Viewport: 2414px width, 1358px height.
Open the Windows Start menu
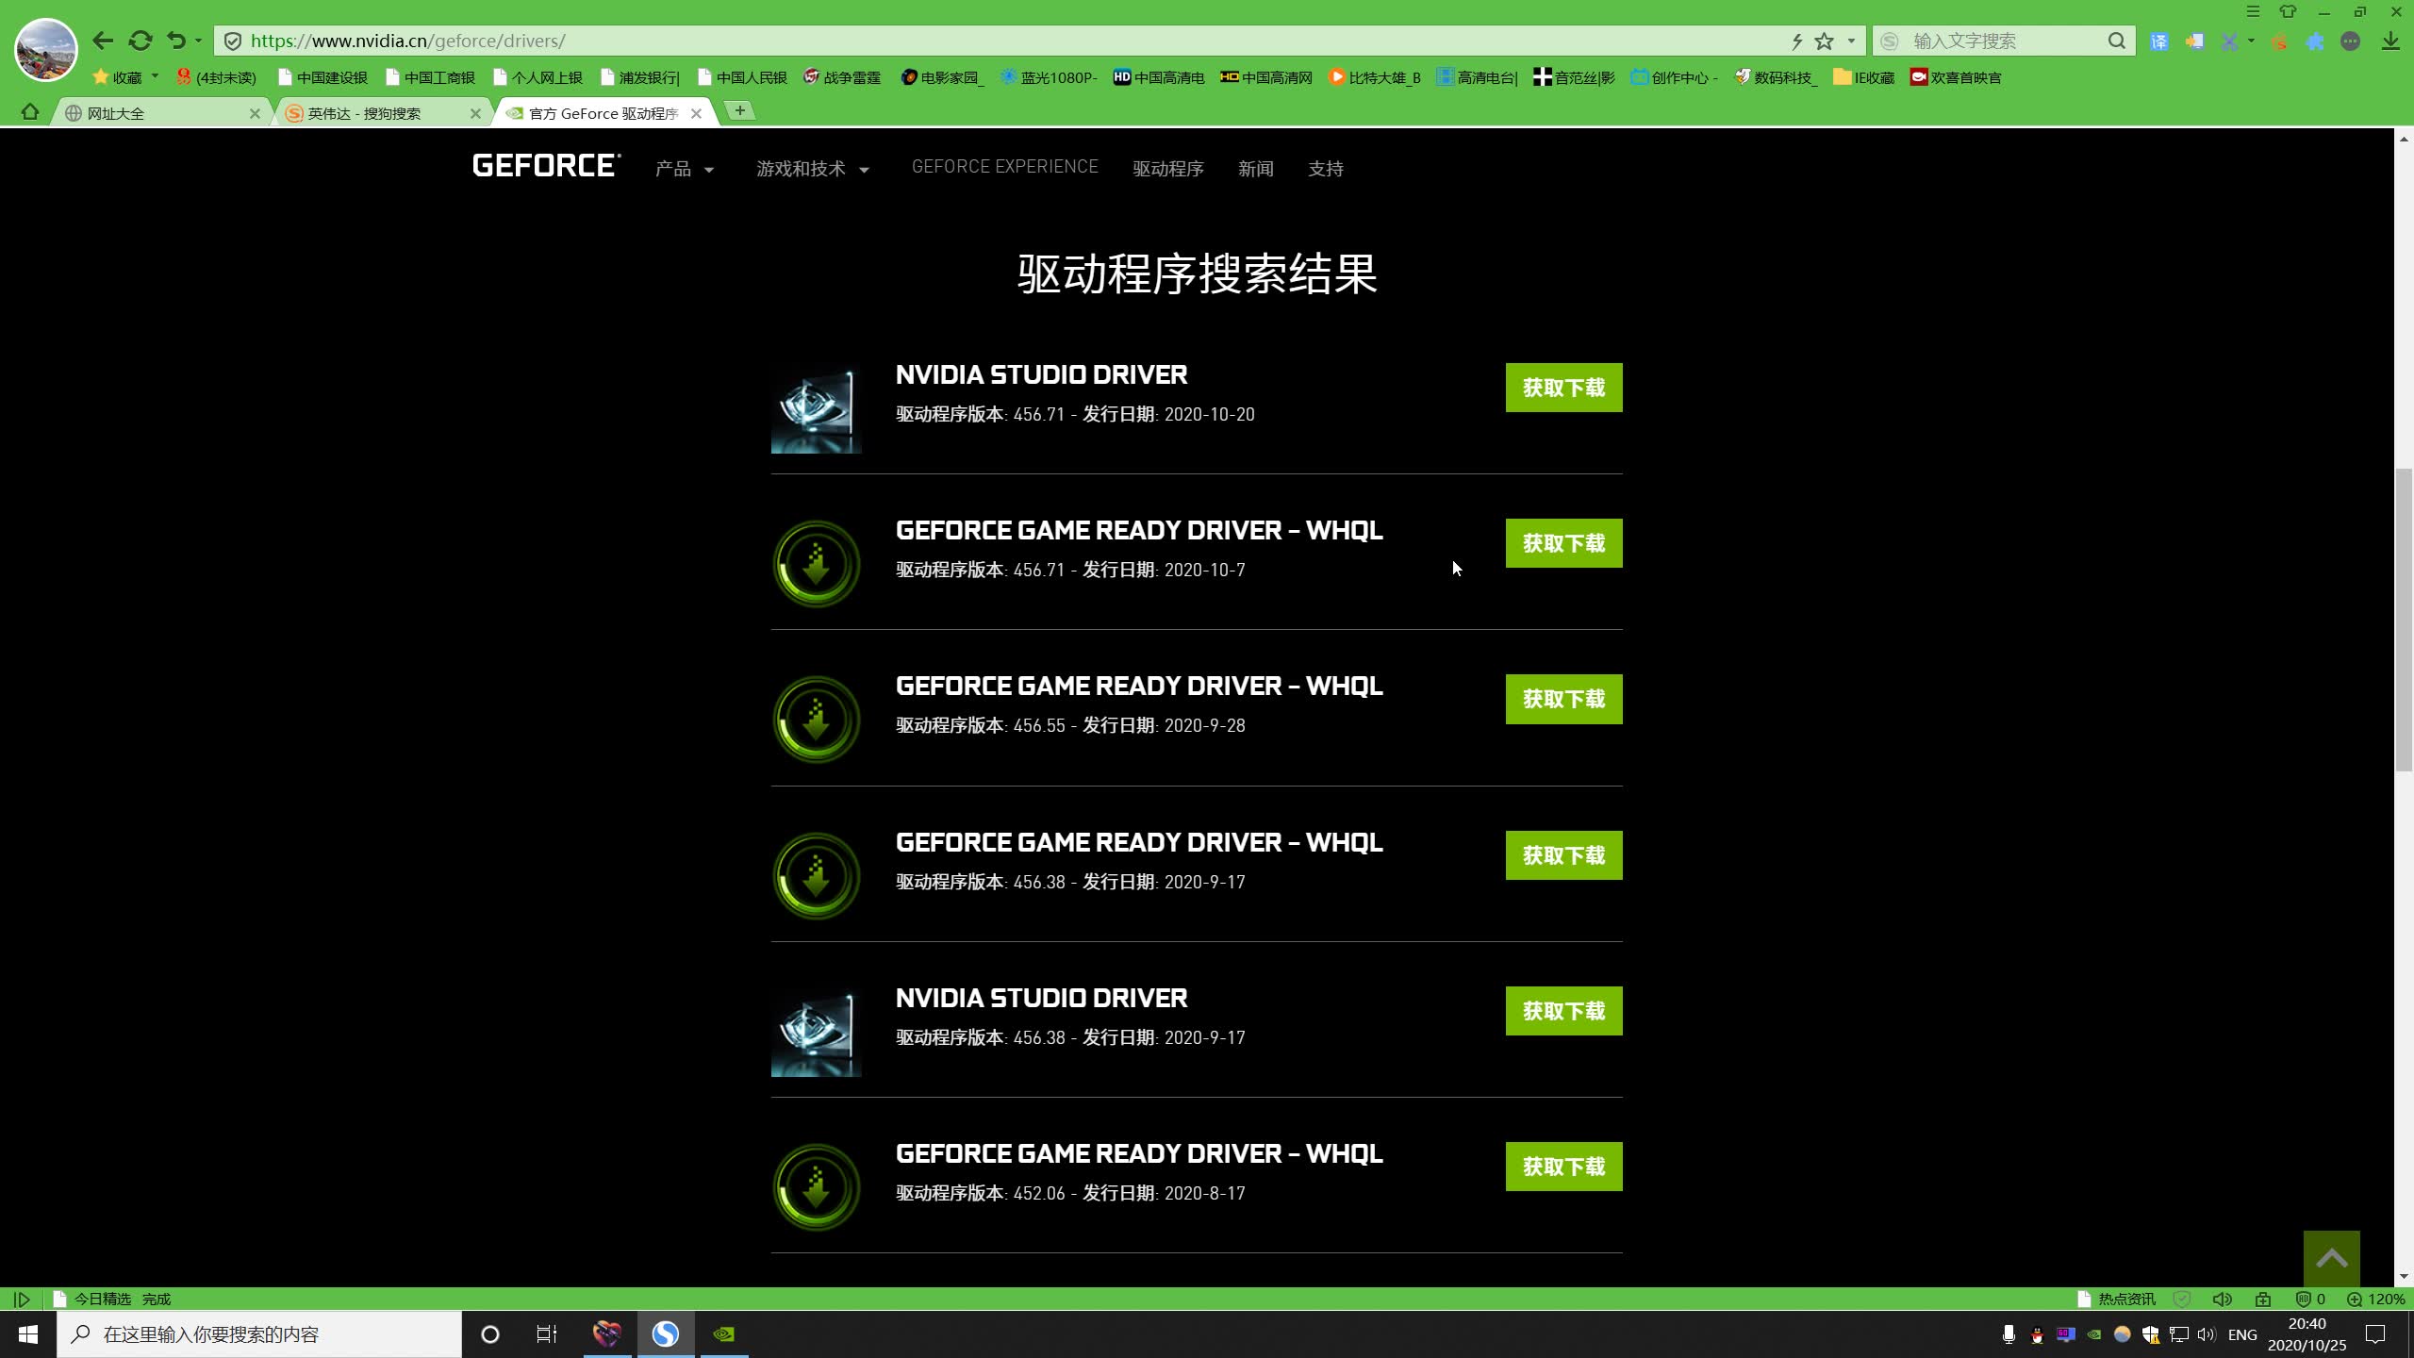(28, 1334)
